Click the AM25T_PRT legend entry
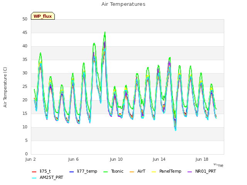This screenshot has height=185, width=247. [x=47, y=177]
